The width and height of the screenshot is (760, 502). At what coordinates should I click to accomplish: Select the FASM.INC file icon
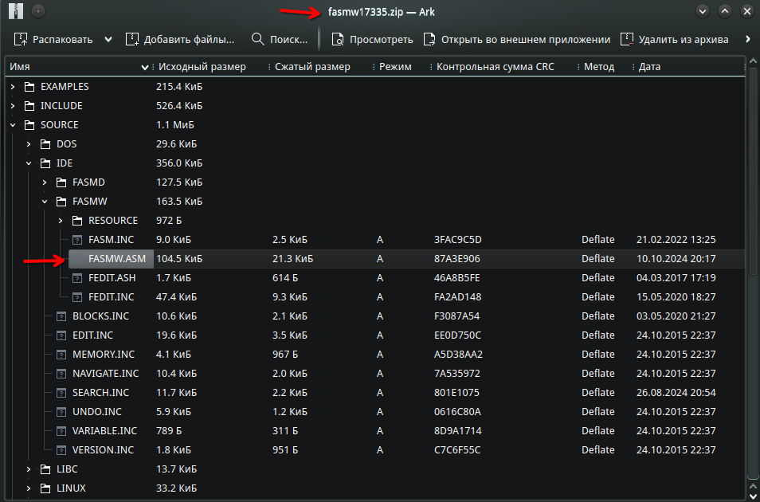78,239
